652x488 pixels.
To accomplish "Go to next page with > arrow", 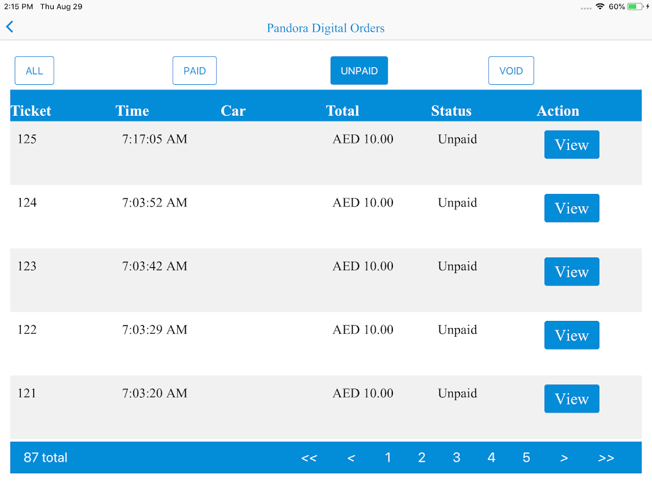I will tap(564, 458).
